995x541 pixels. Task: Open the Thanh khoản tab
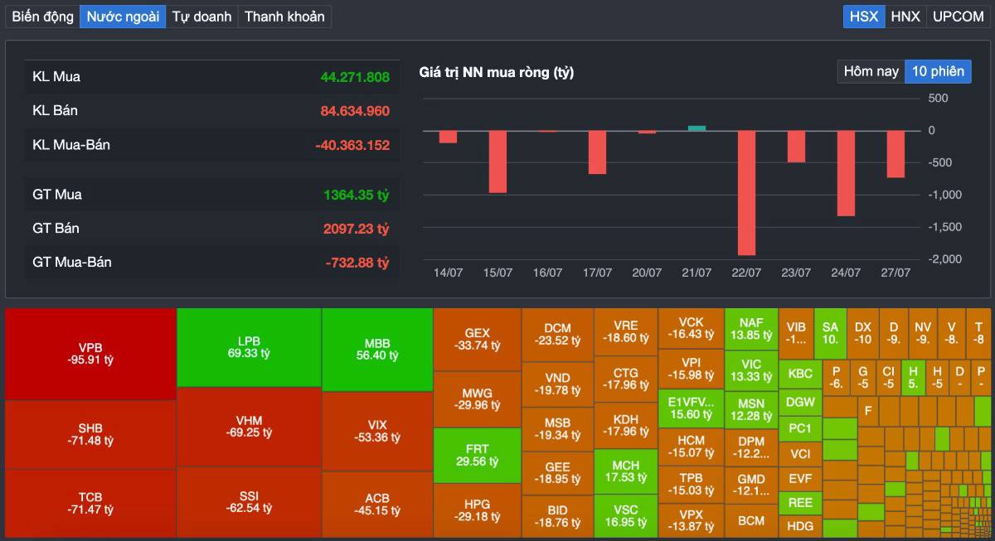(284, 17)
